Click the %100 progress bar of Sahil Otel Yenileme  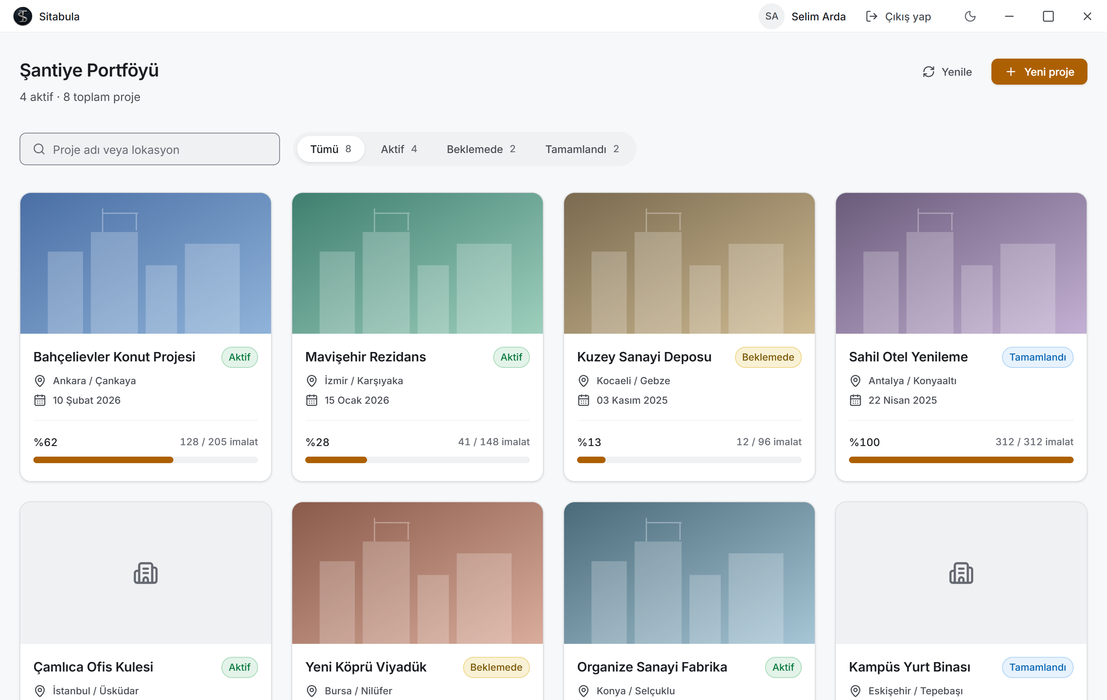pyautogui.click(x=961, y=460)
